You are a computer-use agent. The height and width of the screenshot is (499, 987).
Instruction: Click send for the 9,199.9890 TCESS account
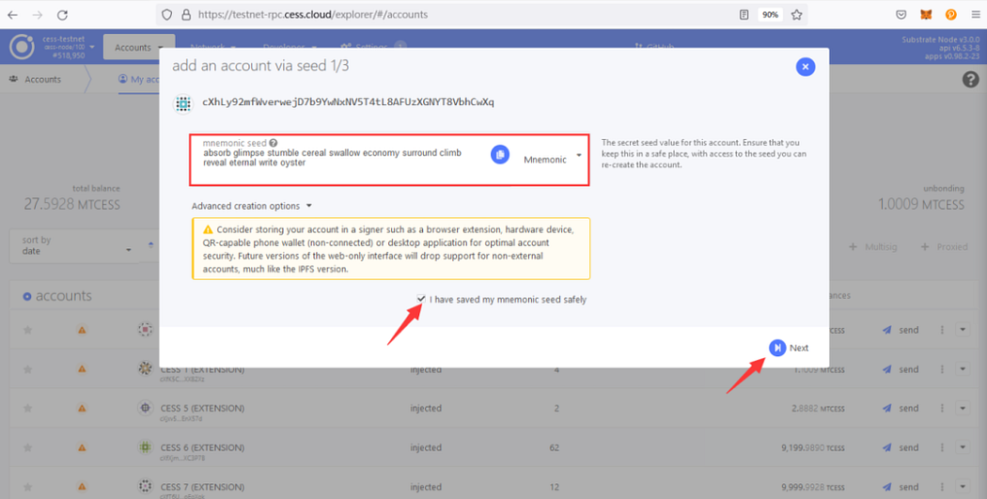coord(901,447)
